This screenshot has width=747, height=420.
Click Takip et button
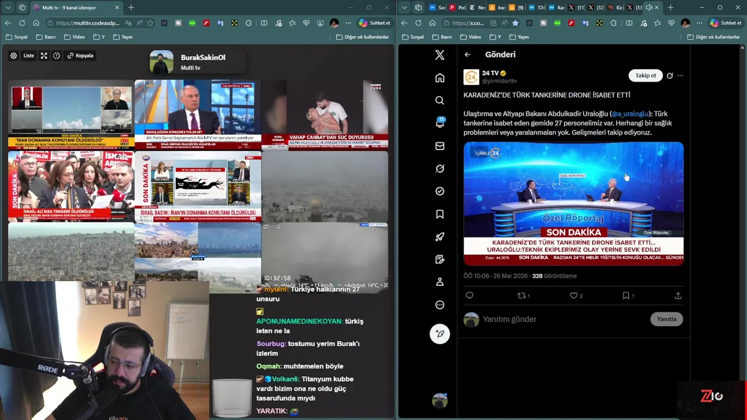tap(645, 75)
